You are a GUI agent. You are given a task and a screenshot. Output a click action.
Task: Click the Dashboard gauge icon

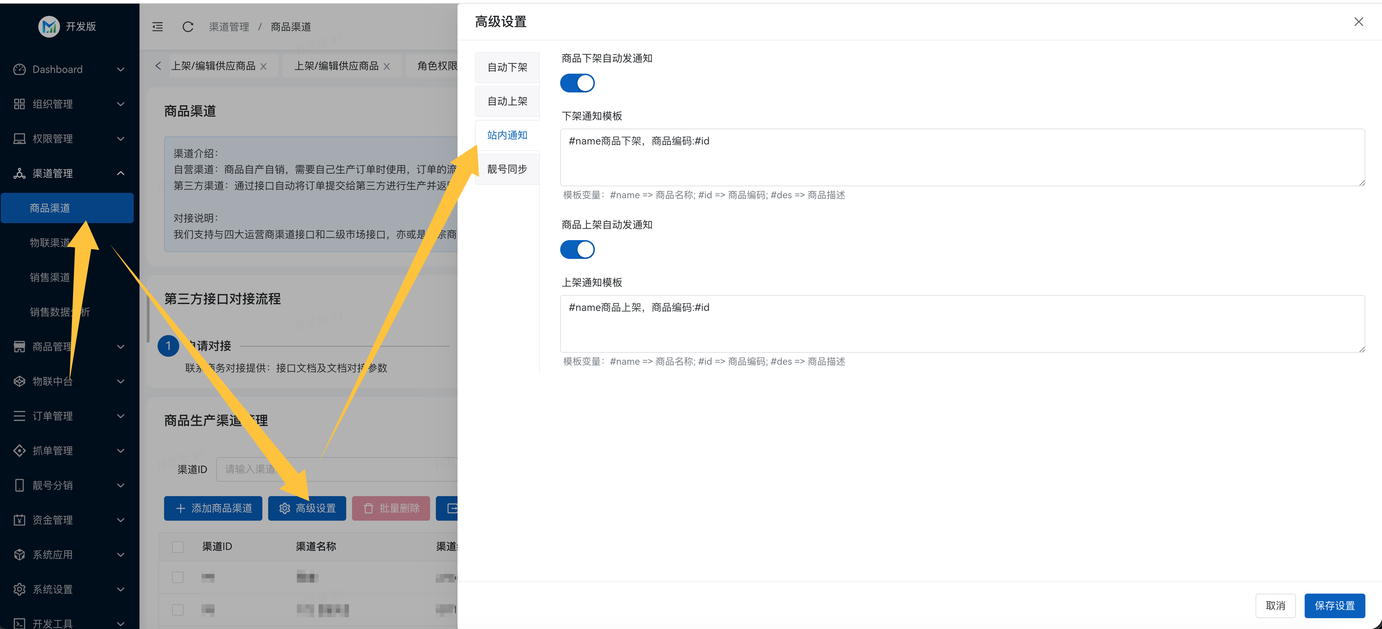19,69
